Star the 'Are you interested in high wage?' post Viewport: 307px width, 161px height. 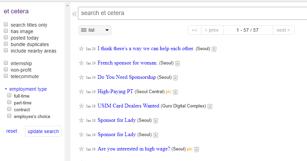pyautogui.click(x=81, y=149)
